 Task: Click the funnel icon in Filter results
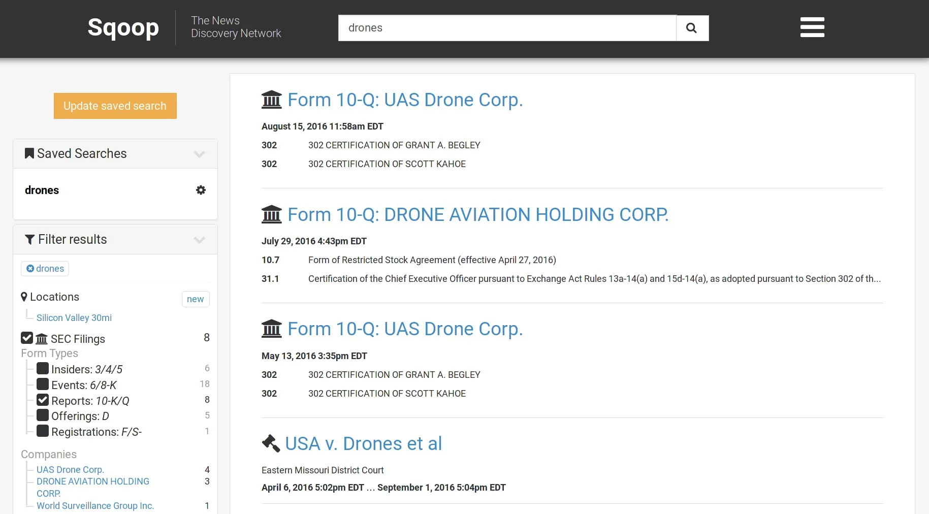(x=30, y=240)
